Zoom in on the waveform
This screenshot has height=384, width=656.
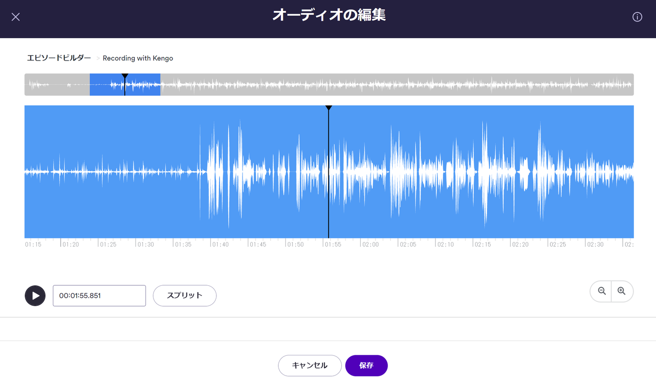(x=622, y=291)
